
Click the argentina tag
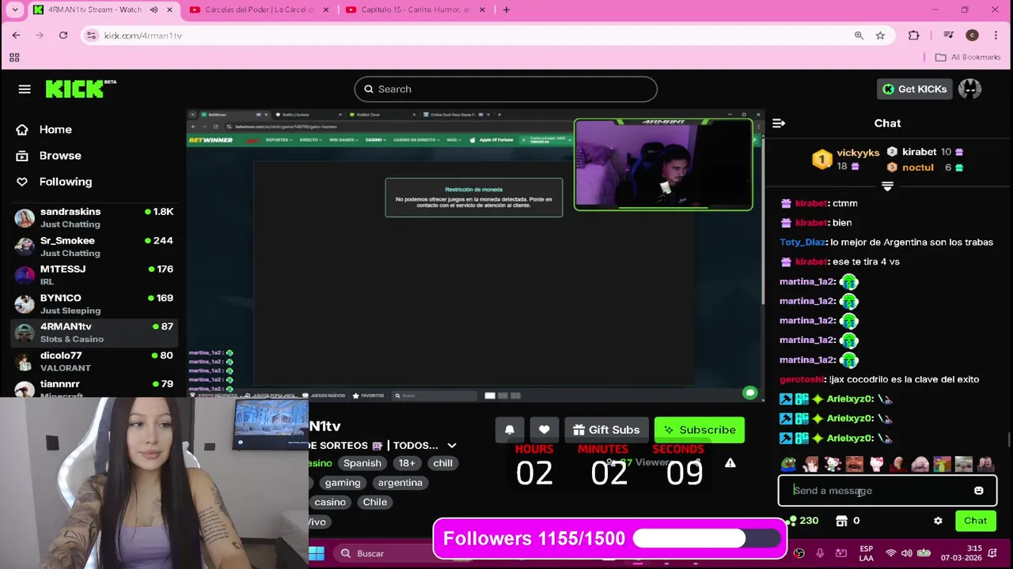[x=400, y=483]
